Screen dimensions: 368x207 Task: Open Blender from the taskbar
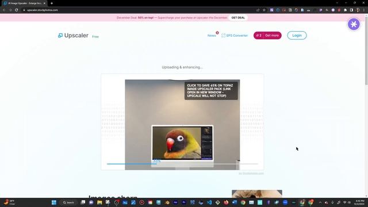click(167, 202)
